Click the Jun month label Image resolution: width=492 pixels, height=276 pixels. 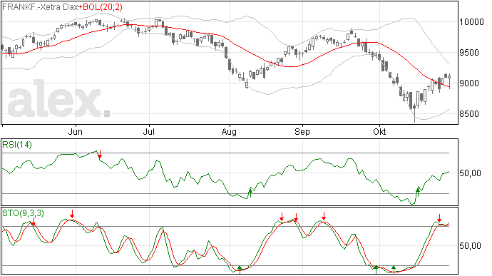[x=76, y=131]
